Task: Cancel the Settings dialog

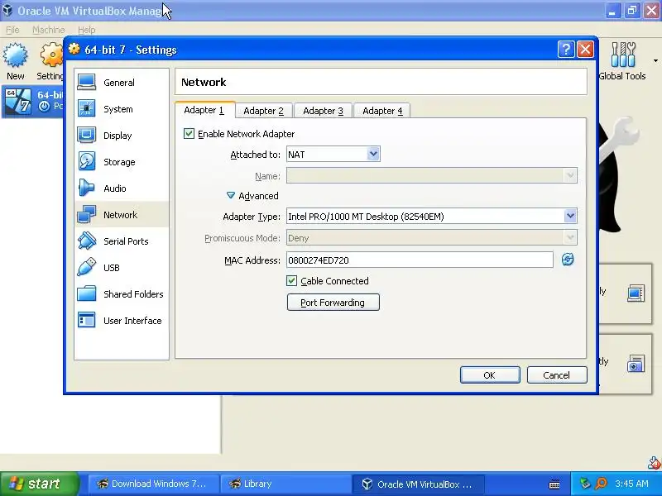Action: point(557,375)
